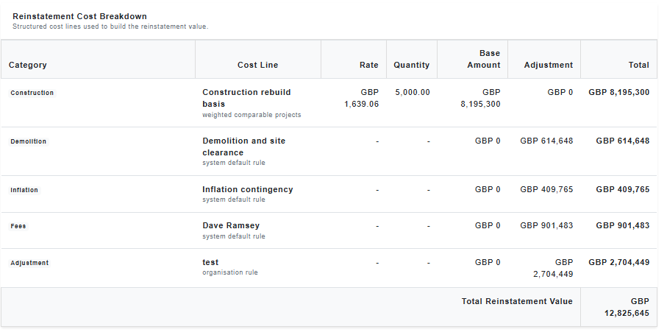Click 'Inflation contingency' cost line
This screenshot has width=667, height=335.
tap(248, 189)
